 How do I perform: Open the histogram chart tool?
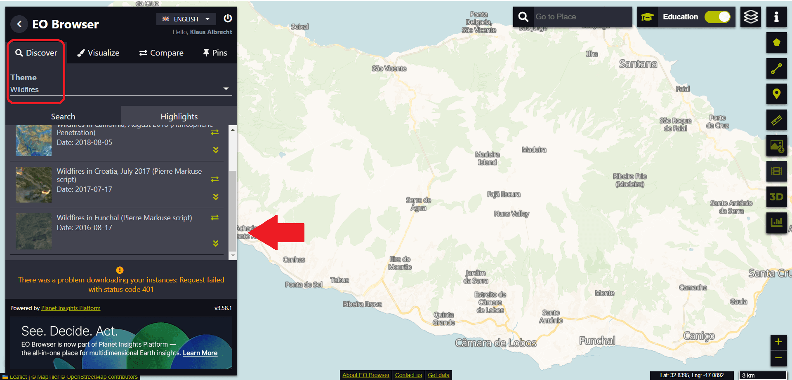776,223
